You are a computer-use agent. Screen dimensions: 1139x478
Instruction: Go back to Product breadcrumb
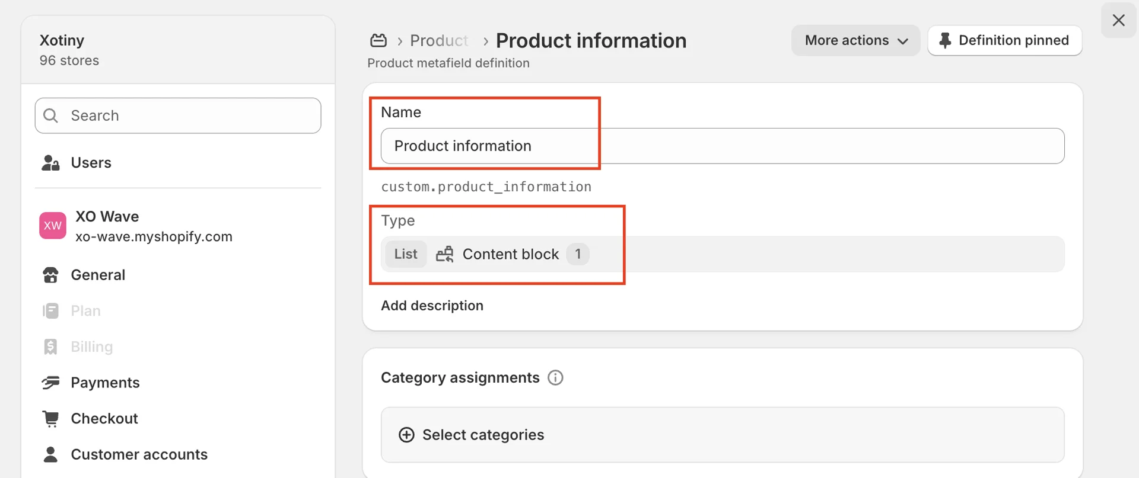click(x=439, y=40)
